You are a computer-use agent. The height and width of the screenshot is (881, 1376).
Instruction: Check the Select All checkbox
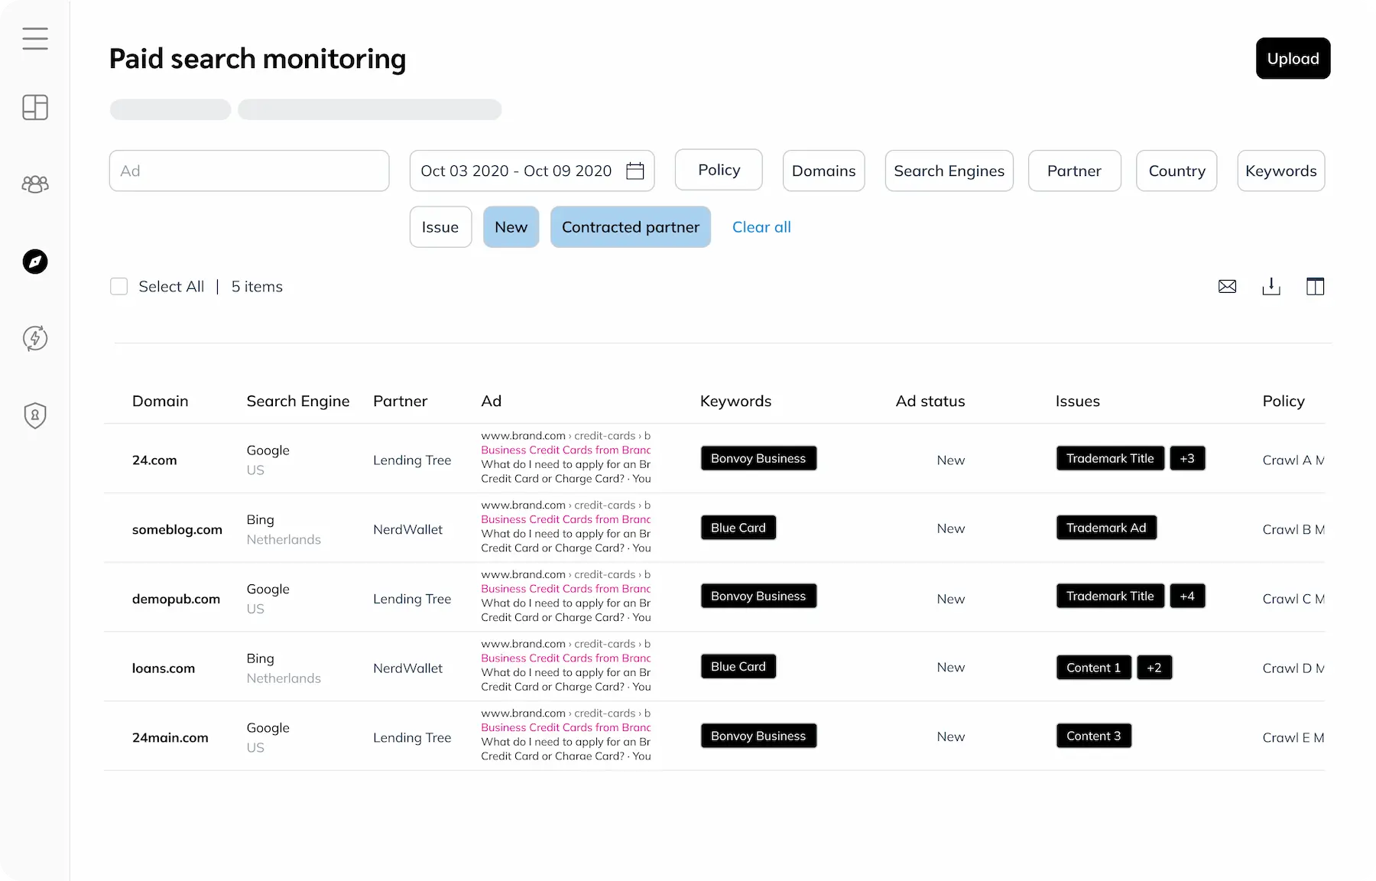[119, 286]
